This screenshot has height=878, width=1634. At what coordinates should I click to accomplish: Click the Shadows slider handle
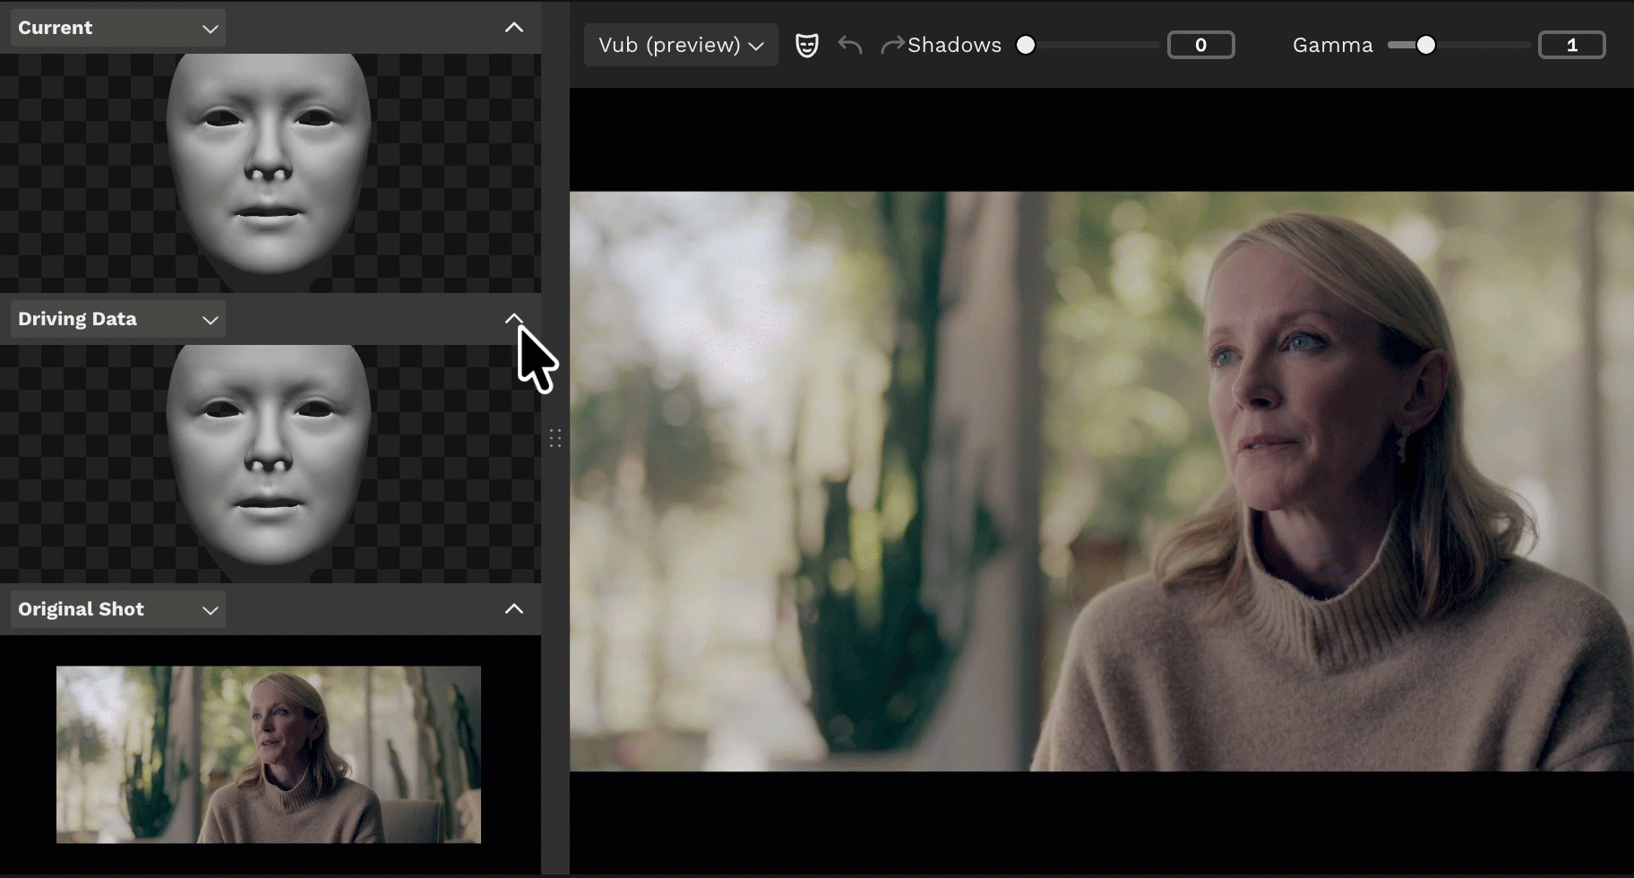pyautogui.click(x=1026, y=45)
